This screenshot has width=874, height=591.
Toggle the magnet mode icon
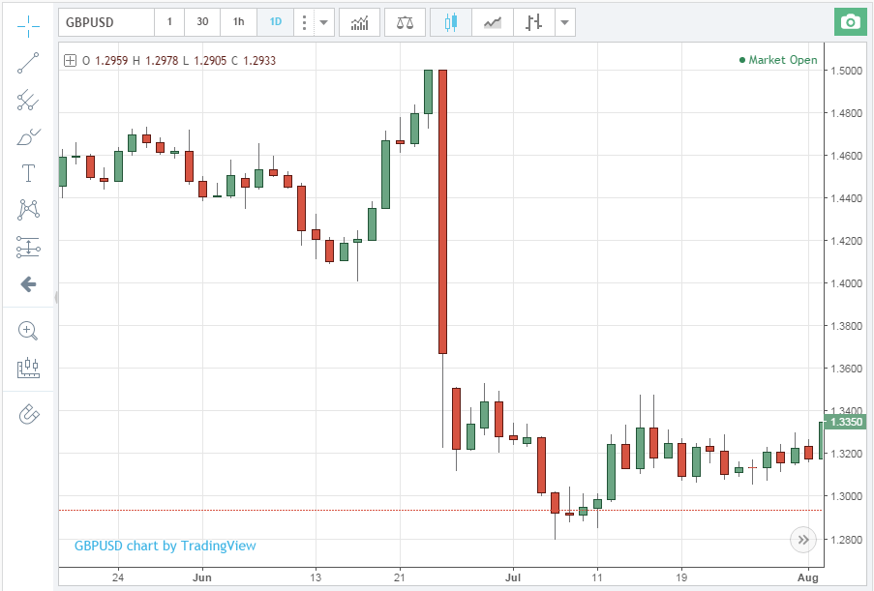click(29, 414)
